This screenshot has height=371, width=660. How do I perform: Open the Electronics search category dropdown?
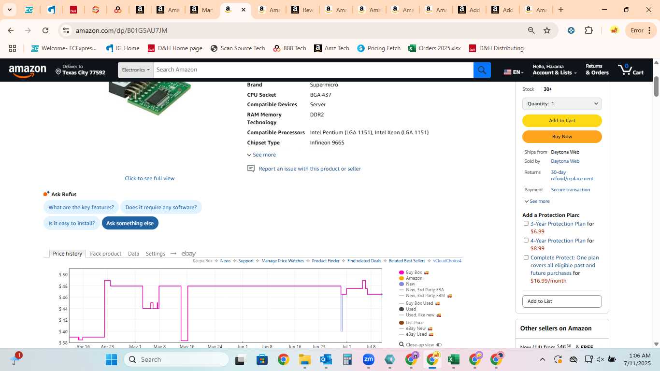pos(135,70)
